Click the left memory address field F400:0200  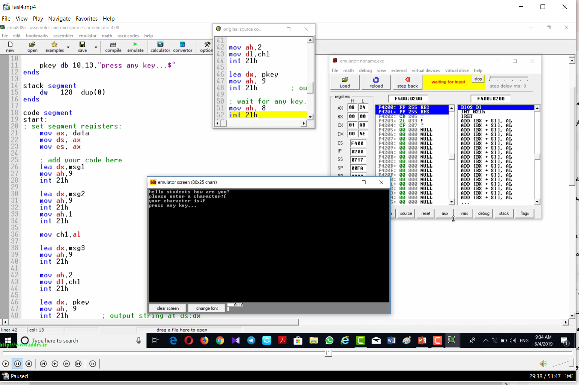point(408,98)
